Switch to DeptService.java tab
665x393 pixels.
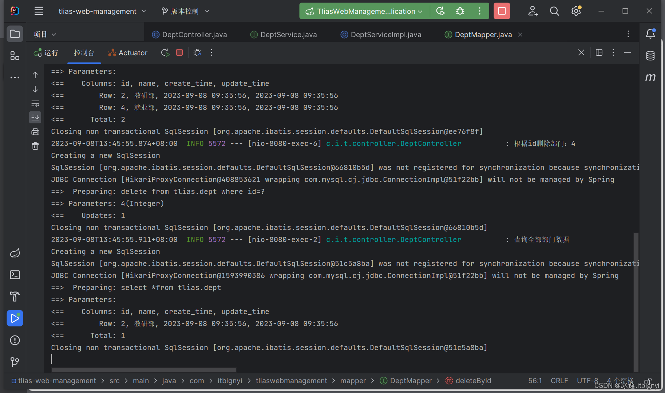pos(284,35)
